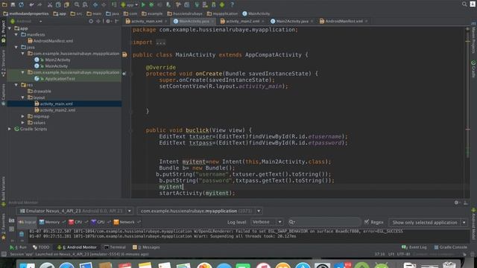The height and width of the screenshot is (268, 477).
Task: Click the Paste toolbar icon
Action: click(x=66, y=4)
